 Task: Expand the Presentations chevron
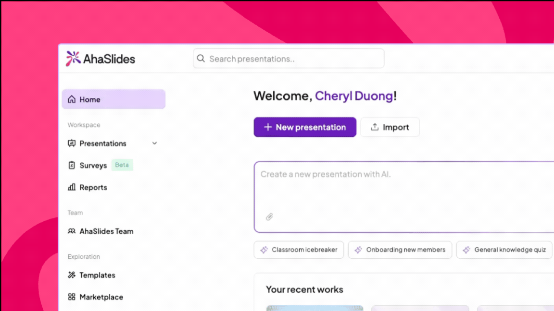pyautogui.click(x=154, y=143)
